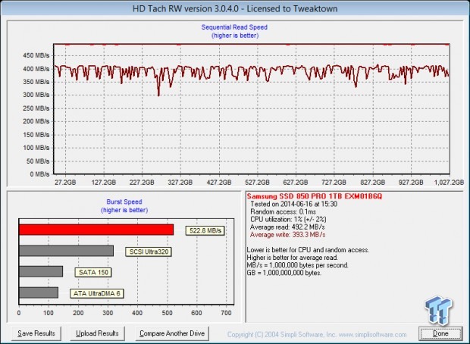Select the SATA 150 gray bar

41,271
